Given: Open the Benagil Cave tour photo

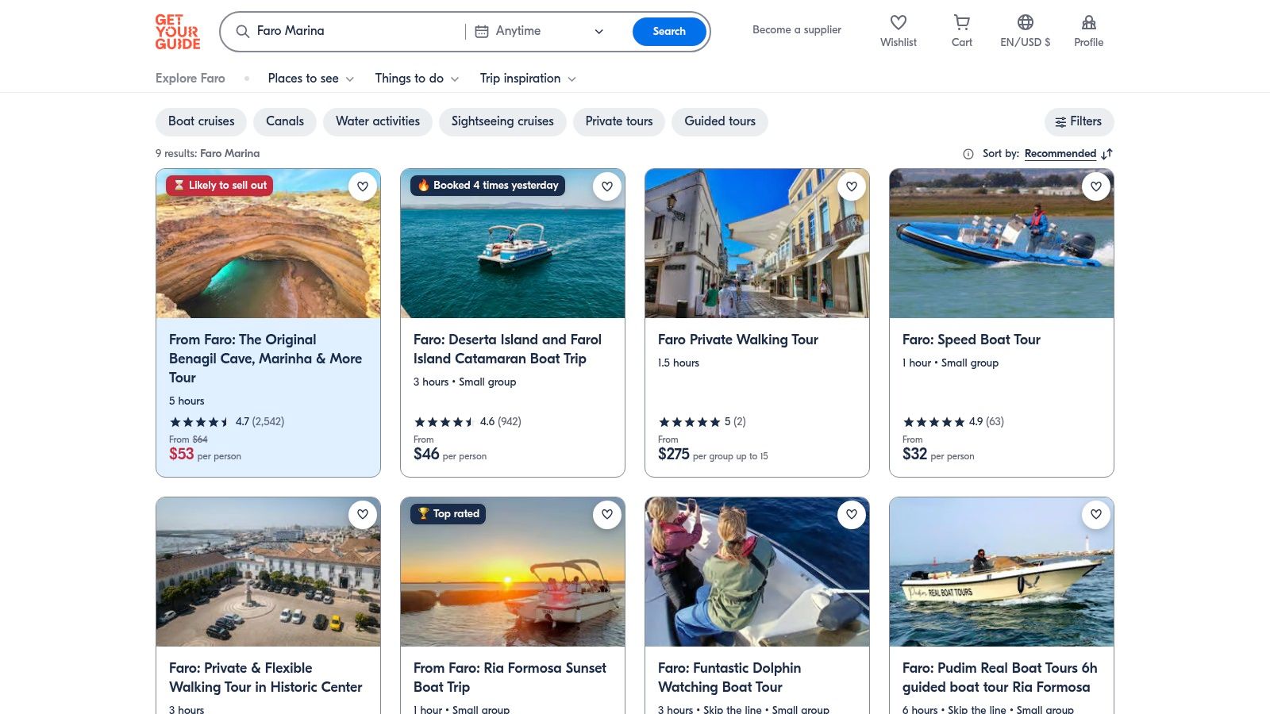Looking at the screenshot, I should pos(268,244).
